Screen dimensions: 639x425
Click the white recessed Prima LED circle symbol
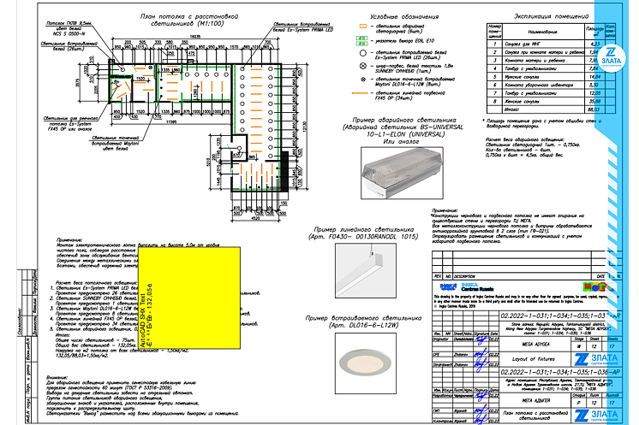363,53
